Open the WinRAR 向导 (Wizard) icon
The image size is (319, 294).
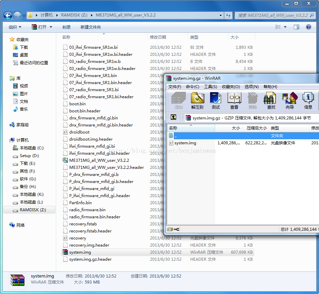[289, 100]
